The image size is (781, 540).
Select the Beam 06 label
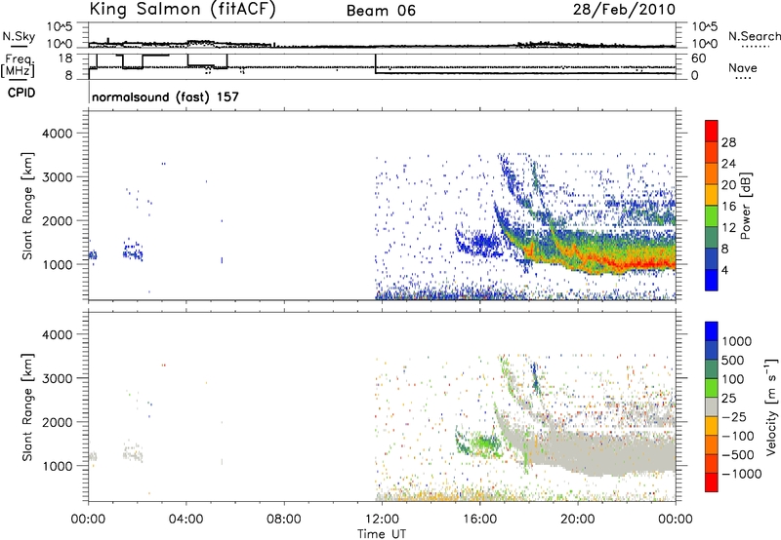point(381,11)
